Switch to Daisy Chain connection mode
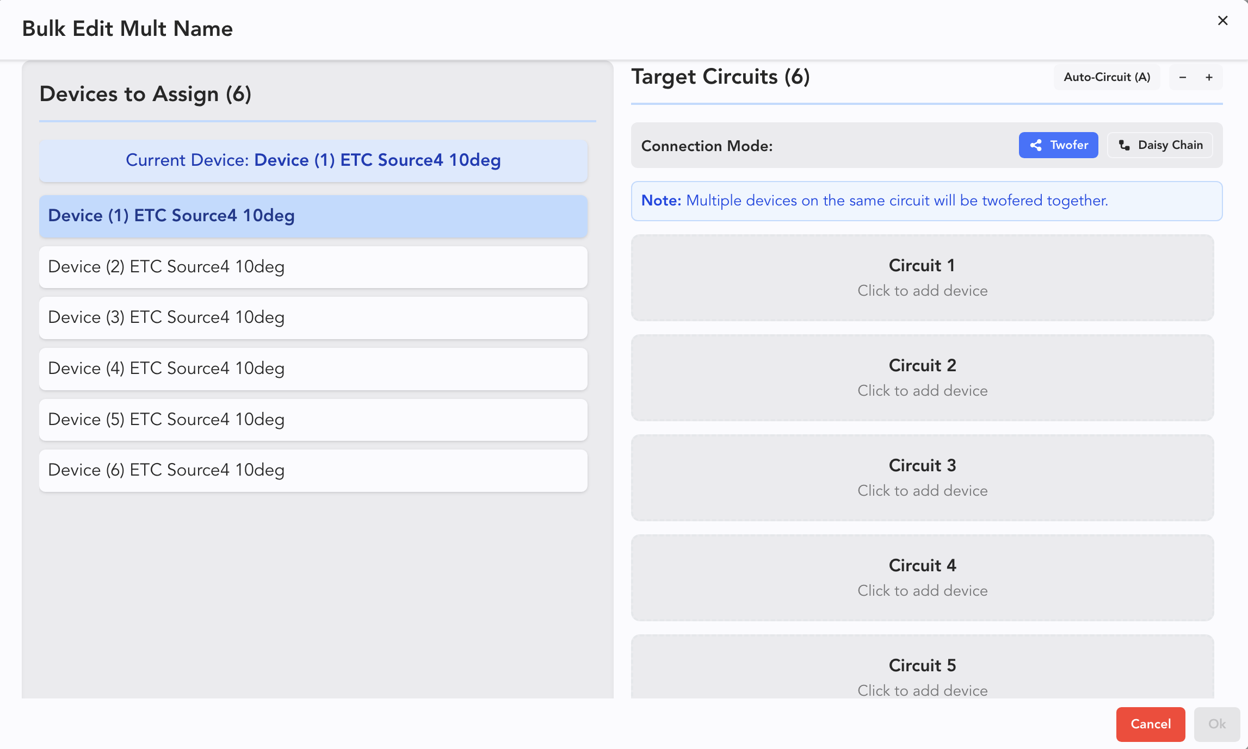The width and height of the screenshot is (1248, 749). tap(1160, 145)
